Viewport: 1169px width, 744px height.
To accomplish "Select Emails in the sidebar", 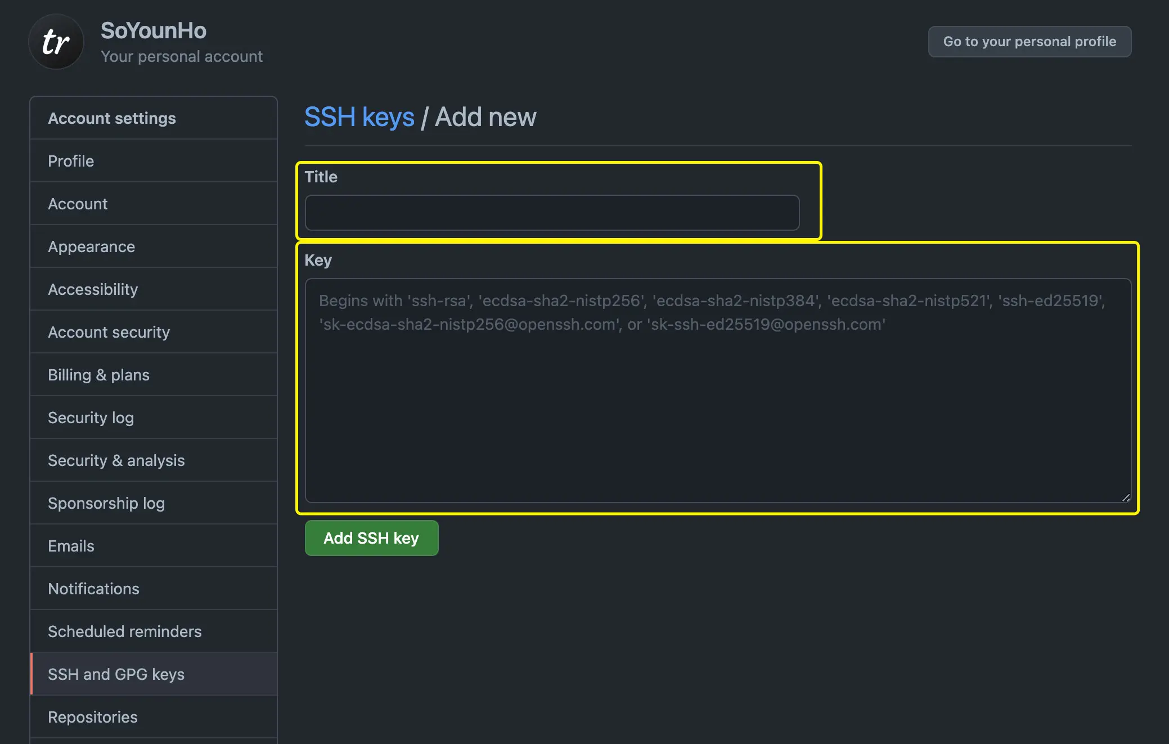I will [x=71, y=546].
